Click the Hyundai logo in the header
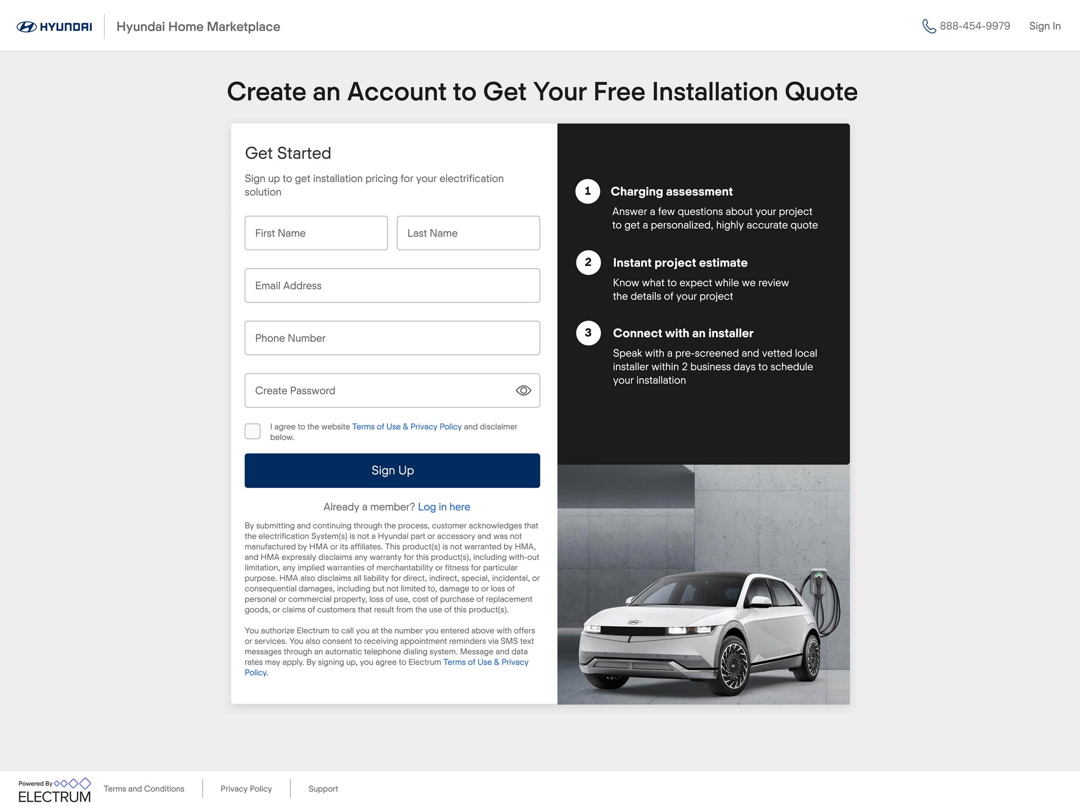Viewport: 1080px width, 809px height. pos(53,26)
